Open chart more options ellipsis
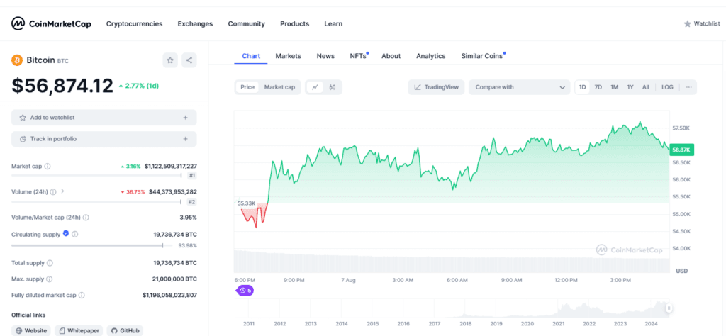Screen dimensions: 726x336 [689, 87]
